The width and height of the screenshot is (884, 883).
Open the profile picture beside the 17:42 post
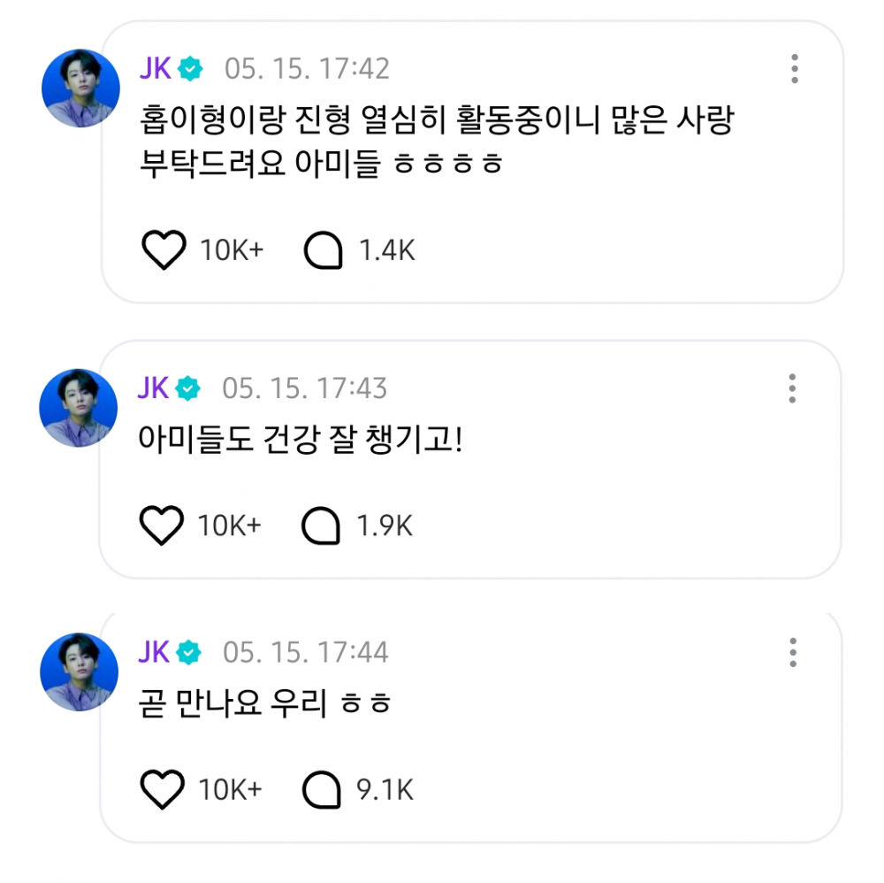coord(80,88)
